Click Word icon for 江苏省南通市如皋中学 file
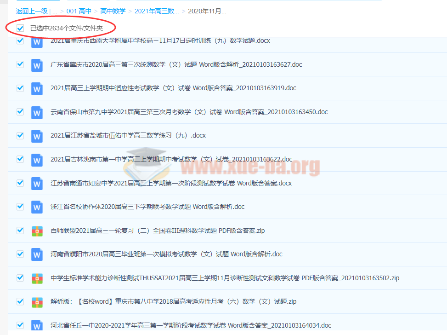Viewport: 447px width, 335px height. pos(37,183)
